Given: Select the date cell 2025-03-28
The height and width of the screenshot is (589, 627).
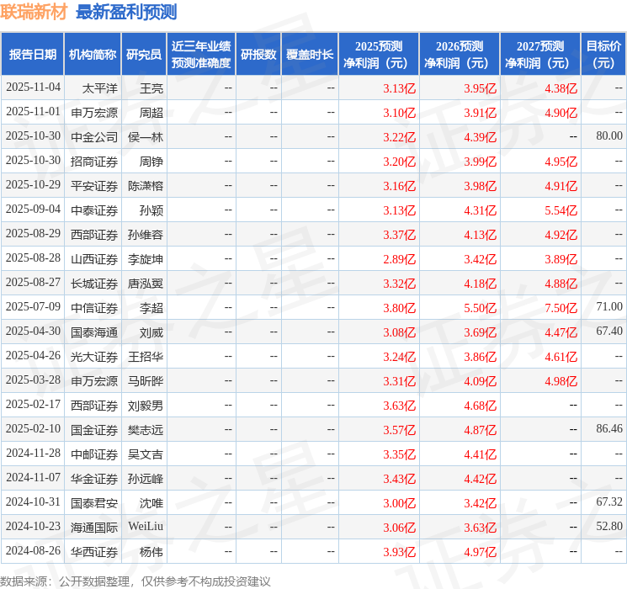Looking at the screenshot, I should click(x=33, y=379).
